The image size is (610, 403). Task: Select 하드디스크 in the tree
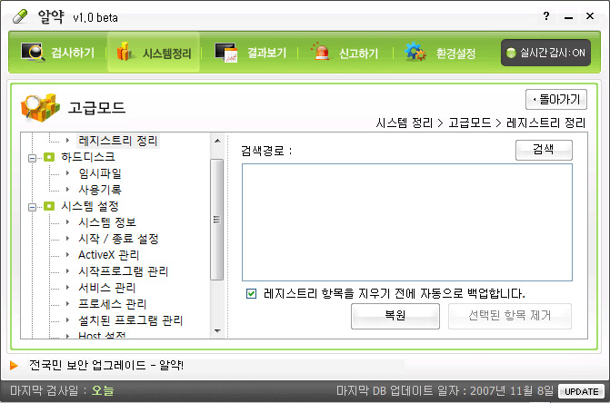click(x=88, y=157)
